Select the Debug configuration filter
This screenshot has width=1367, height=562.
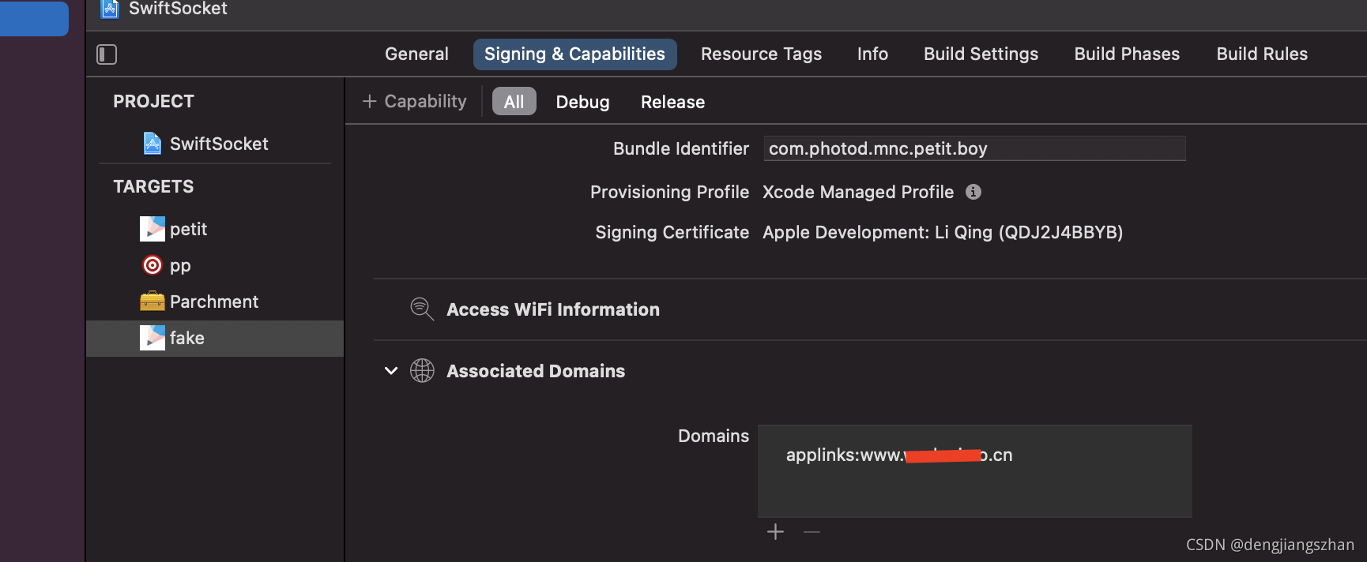[582, 102]
